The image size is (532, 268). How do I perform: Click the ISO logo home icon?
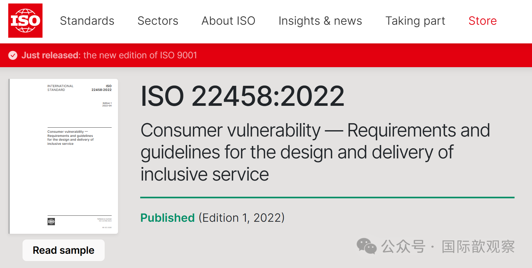tap(25, 21)
